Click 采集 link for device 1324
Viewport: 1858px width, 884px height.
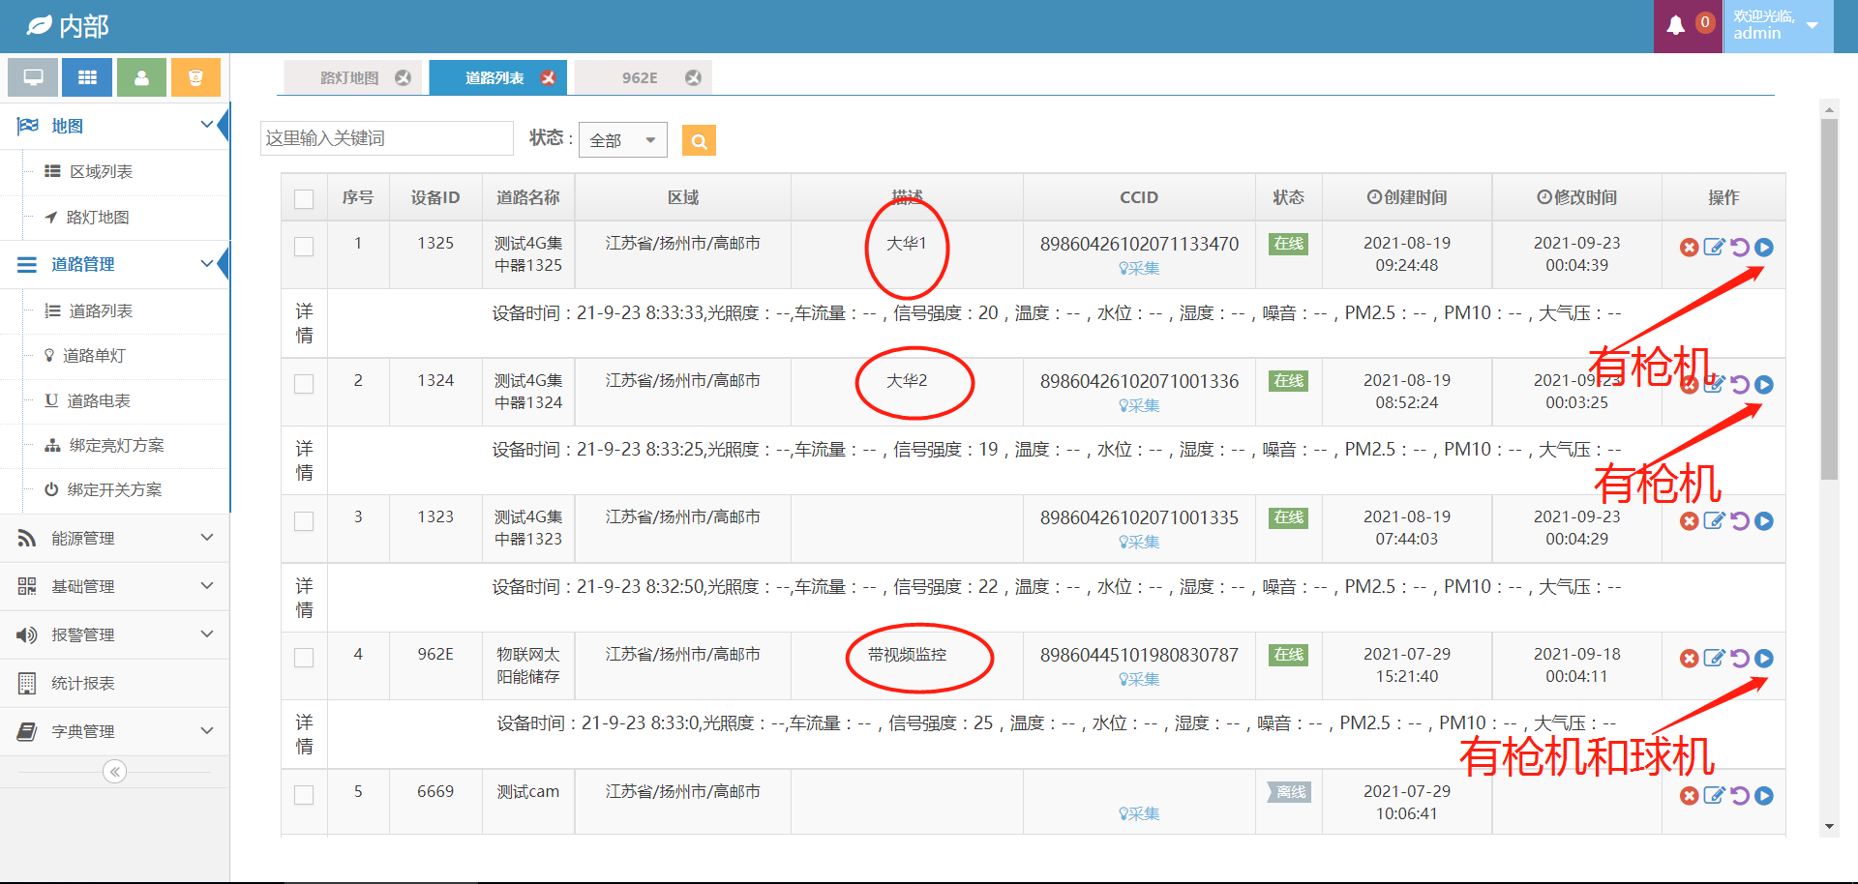(x=1139, y=406)
